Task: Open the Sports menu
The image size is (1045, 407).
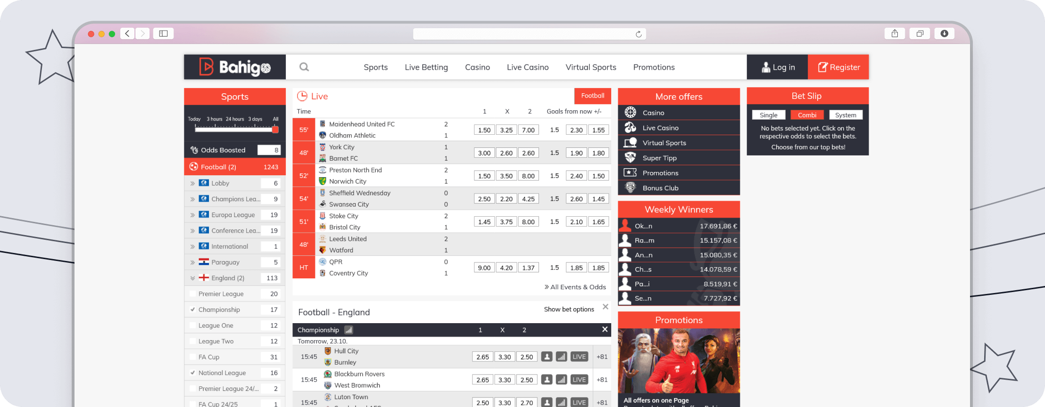Action: click(x=376, y=67)
